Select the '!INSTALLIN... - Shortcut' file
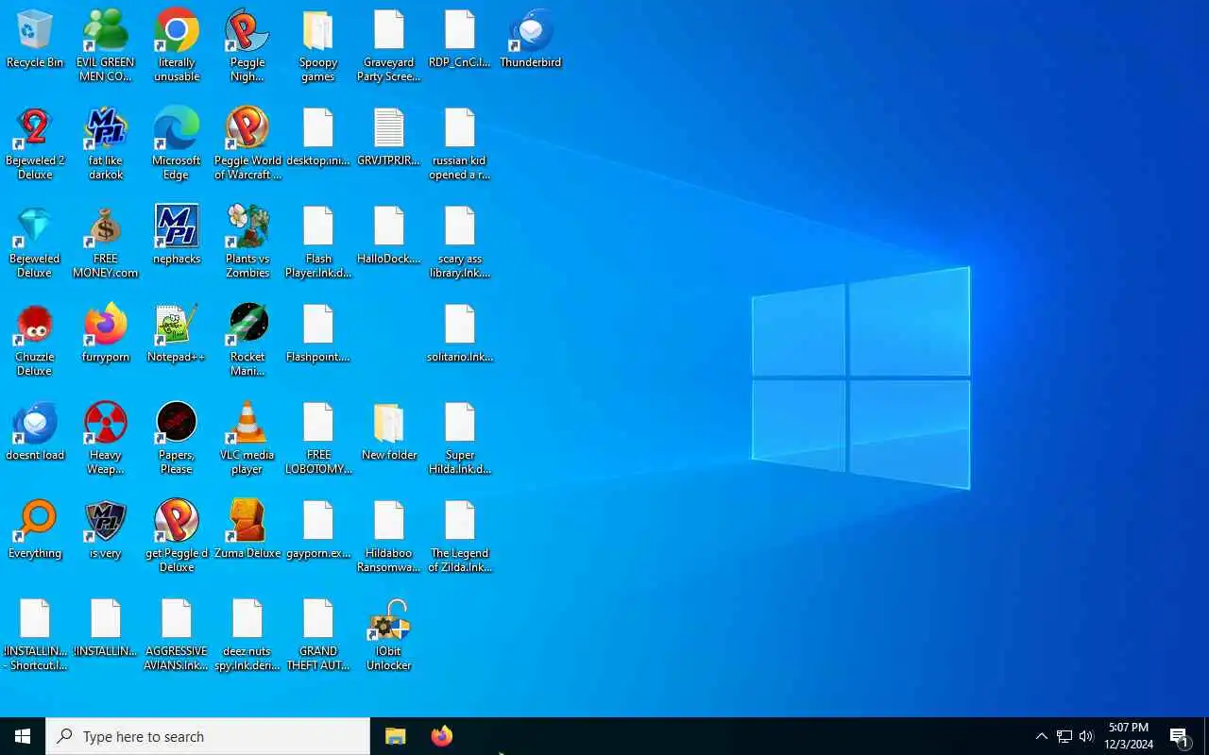Viewport: 1209px width, 755px height. pyautogui.click(x=35, y=634)
